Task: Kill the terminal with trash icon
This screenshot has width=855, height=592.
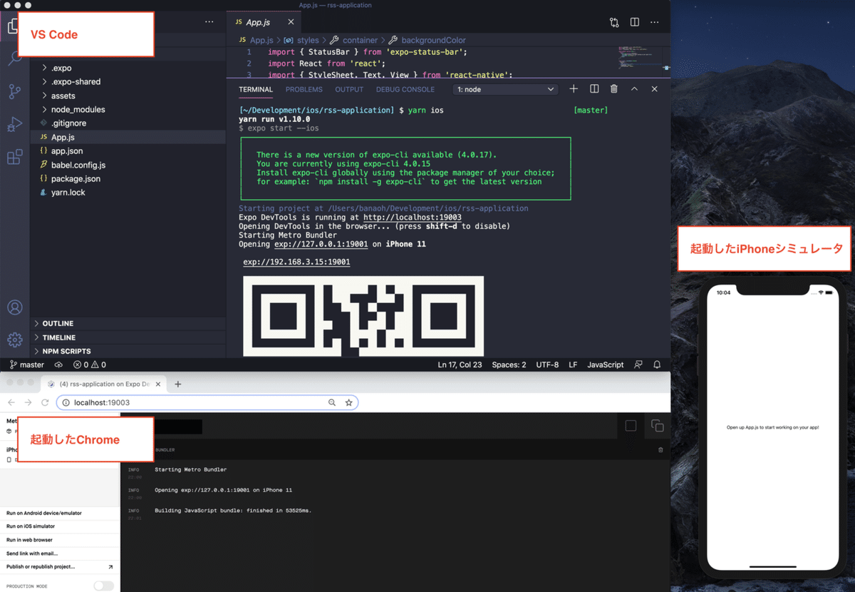Action: 614,89
